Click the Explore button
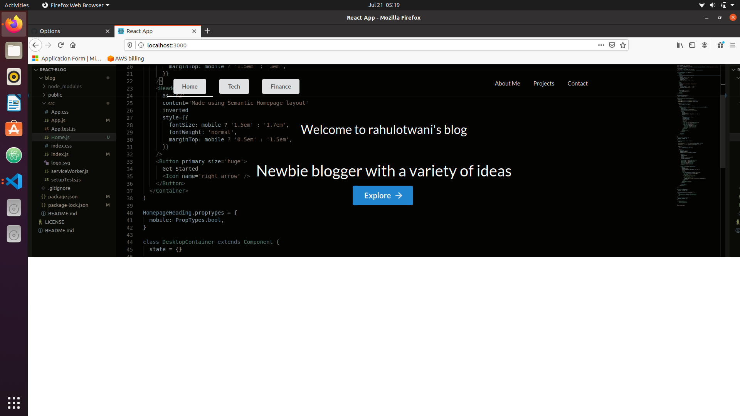Image resolution: width=740 pixels, height=416 pixels. tap(383, 196)
